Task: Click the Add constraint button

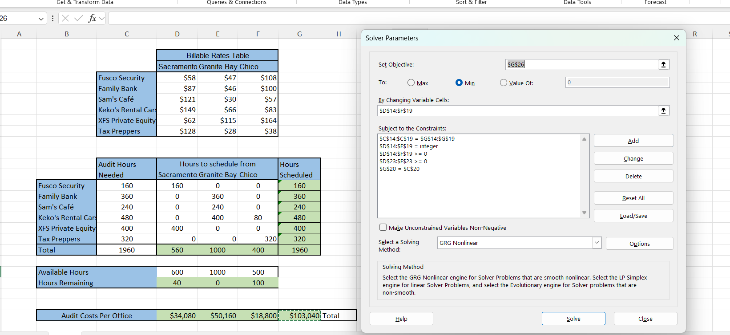Action: coord(633,141)
